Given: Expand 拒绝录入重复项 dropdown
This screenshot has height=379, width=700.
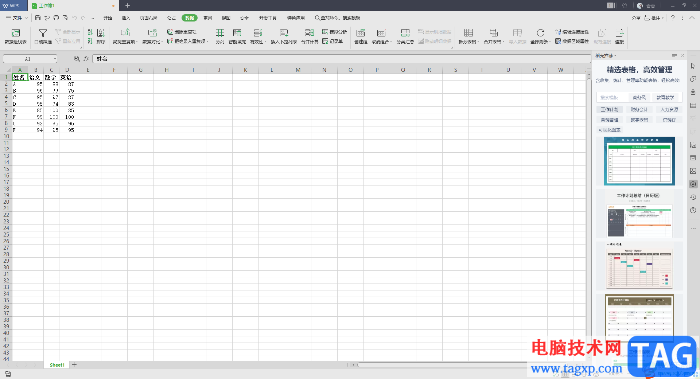Looking at the screenshot, I should coord(208,42).
